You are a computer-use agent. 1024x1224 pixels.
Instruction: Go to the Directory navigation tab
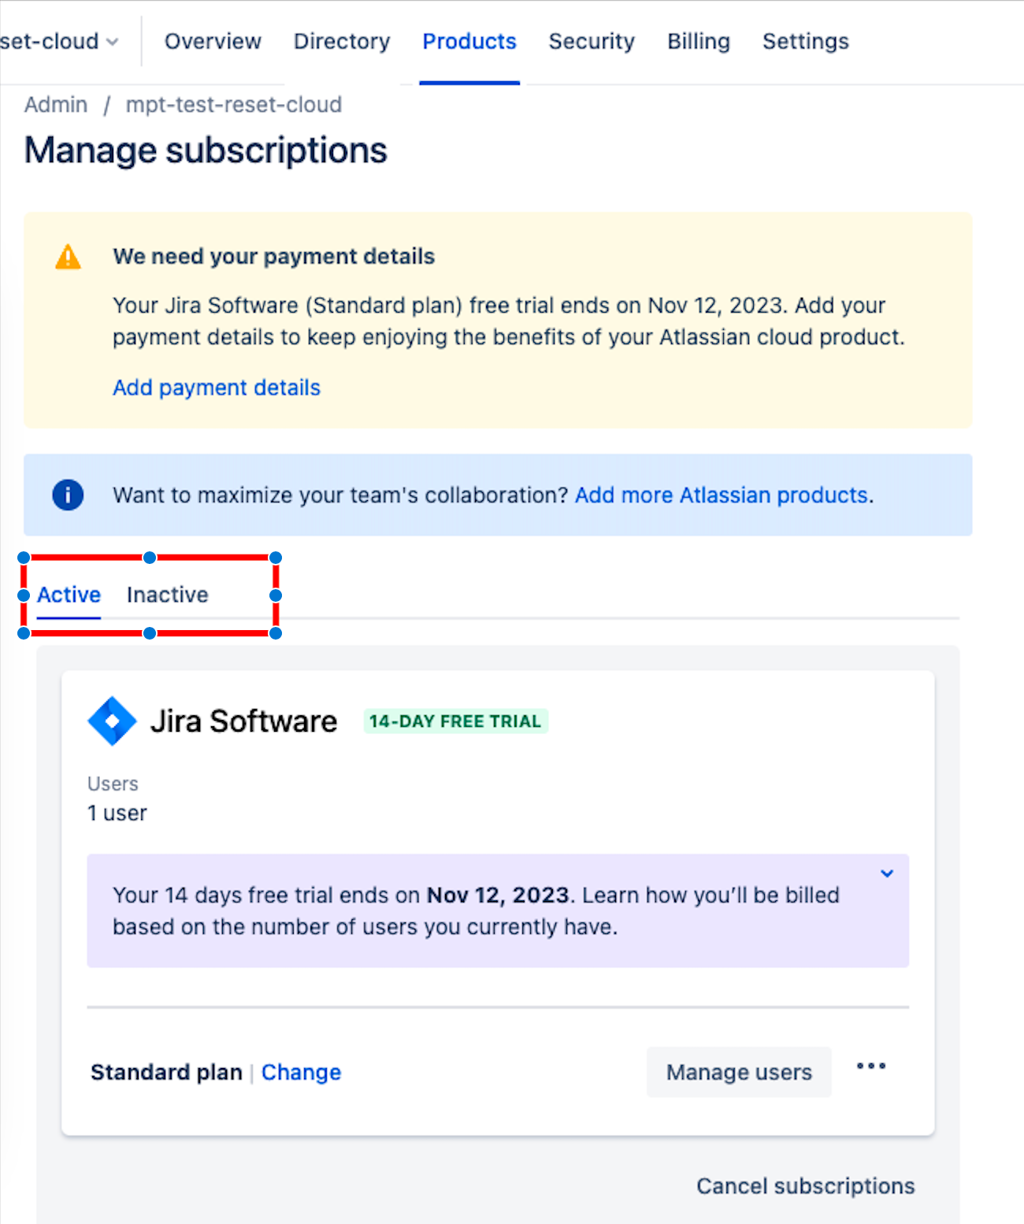click(342, 41)
